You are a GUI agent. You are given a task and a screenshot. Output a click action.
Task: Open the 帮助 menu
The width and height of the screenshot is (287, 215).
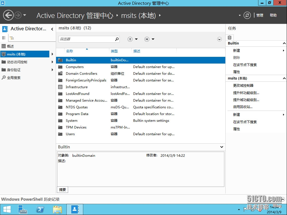pos(273,15)
